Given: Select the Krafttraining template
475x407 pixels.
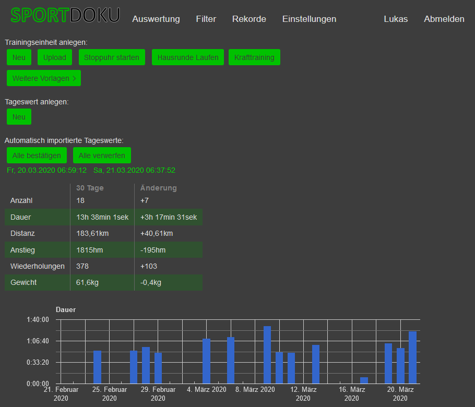Looking at the screenshot, I should [254, 57].
